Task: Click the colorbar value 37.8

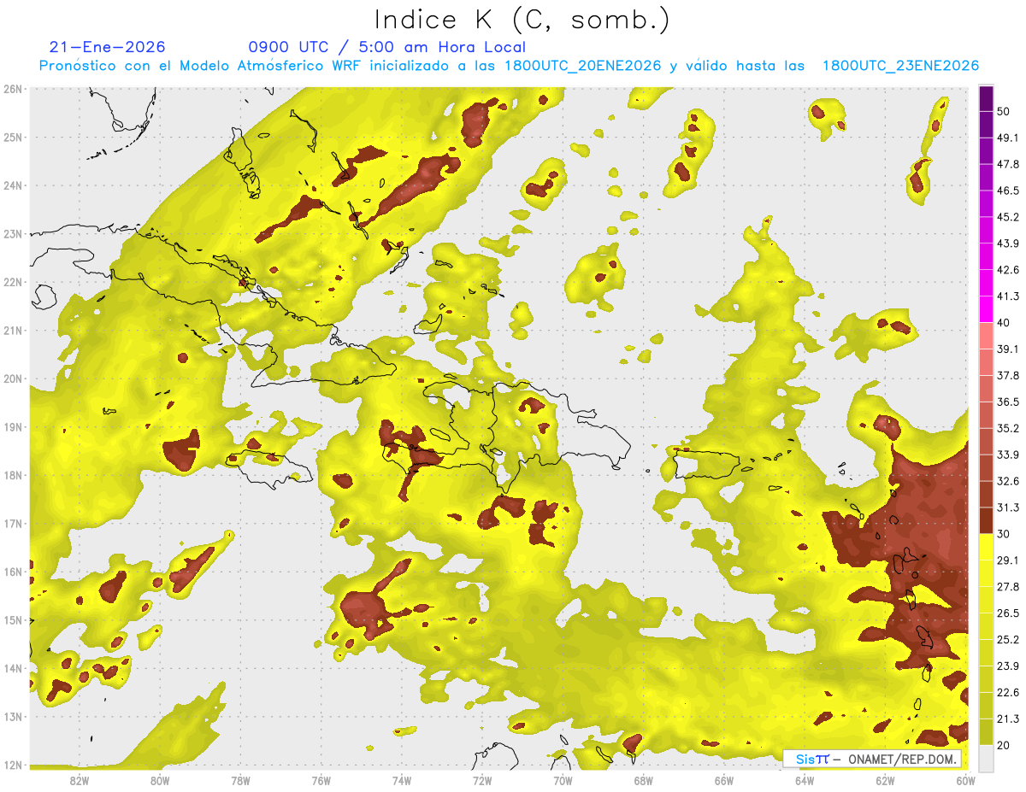Action: [x=1009, y=376]
